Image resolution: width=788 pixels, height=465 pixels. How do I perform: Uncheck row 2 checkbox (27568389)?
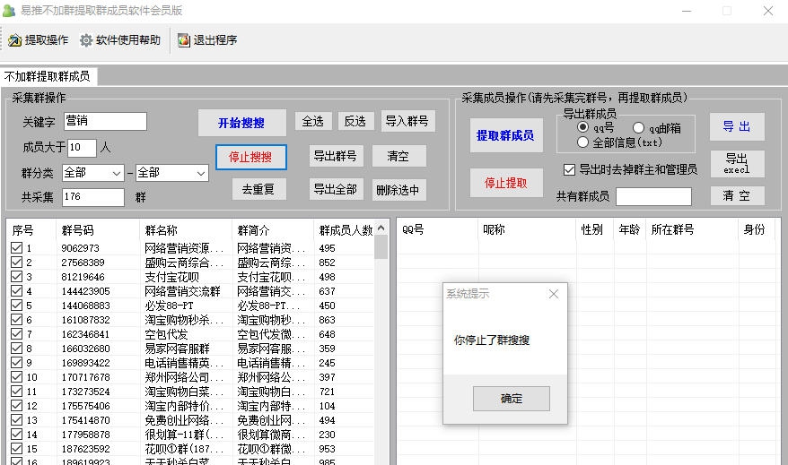tap(16, 263)
